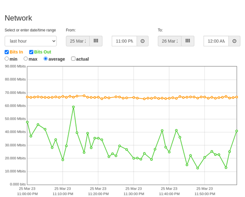
Task: Click the '11:30:00 PM' x-axis label
Action: (134, 194)
